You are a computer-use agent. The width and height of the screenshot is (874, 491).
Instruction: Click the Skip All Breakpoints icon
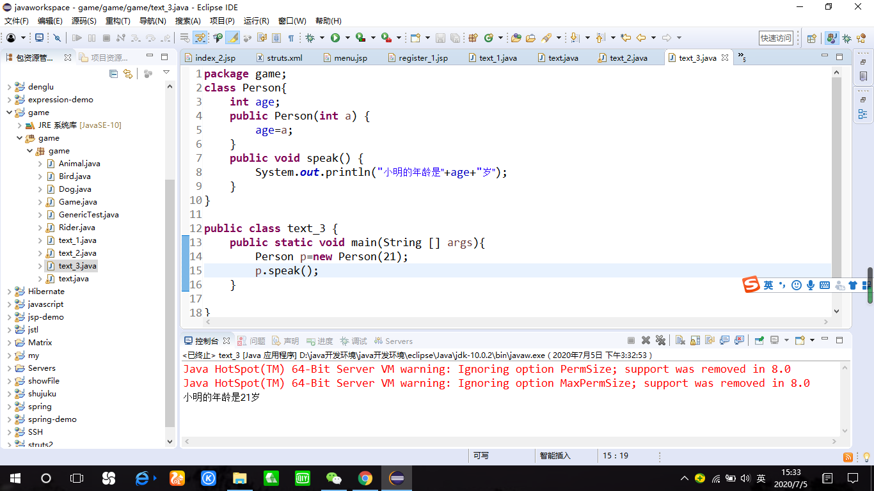point(57,38)
